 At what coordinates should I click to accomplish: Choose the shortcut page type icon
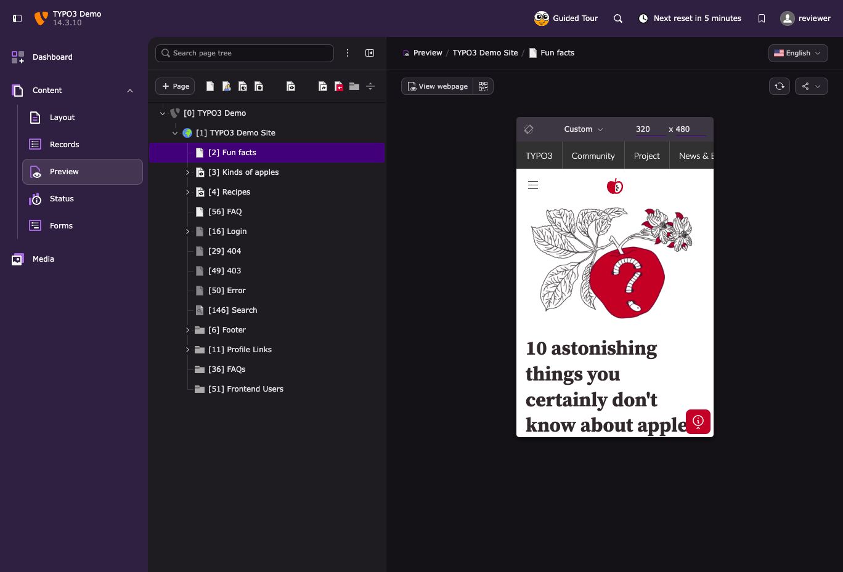323,86
